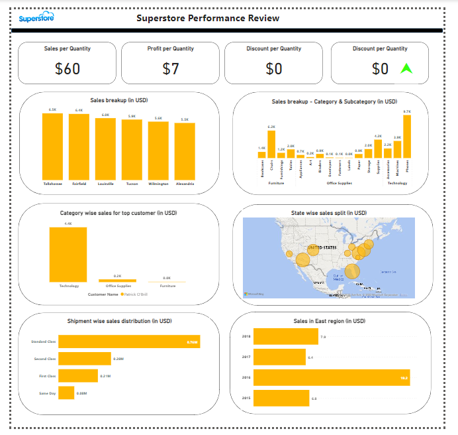Select the Alexandria sales bar
The image size is (458, 435).
pos(185,151)
